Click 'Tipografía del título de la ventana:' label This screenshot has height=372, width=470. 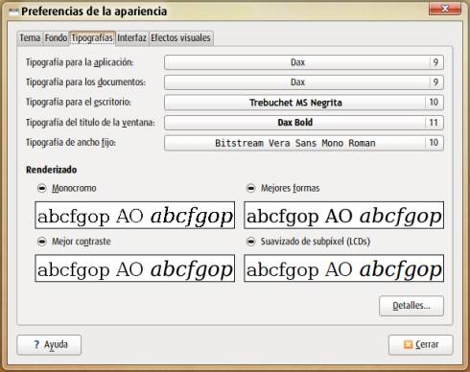pyautogui.click(x=90, y=123)
